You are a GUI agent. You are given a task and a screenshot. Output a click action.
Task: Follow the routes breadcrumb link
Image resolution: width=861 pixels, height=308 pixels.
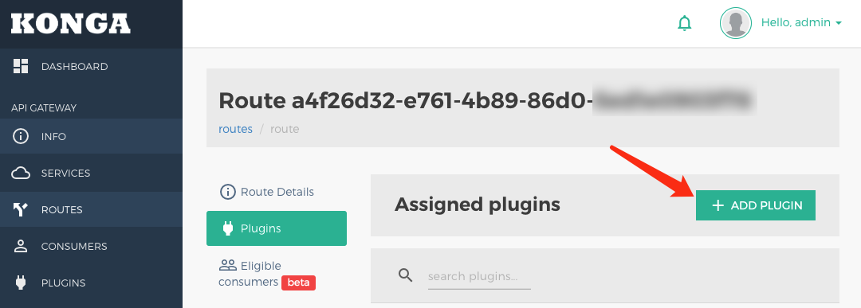(x=235, y=130)
